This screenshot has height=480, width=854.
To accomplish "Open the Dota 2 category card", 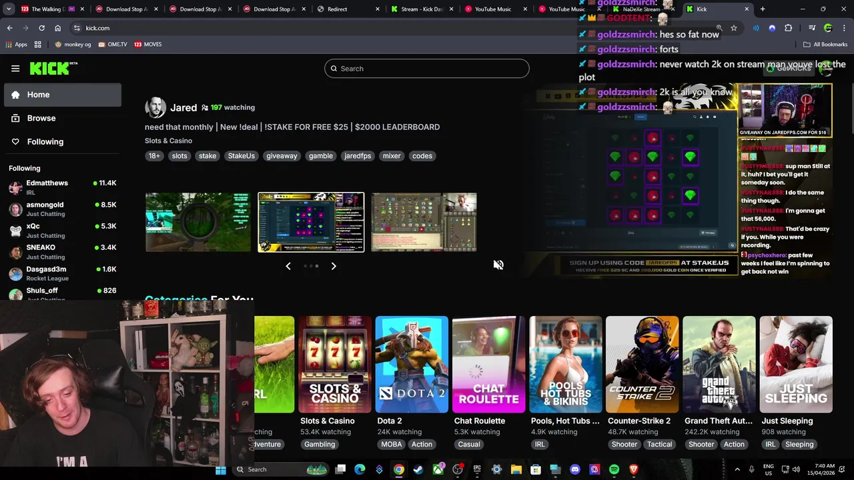I will click(412, 365).
